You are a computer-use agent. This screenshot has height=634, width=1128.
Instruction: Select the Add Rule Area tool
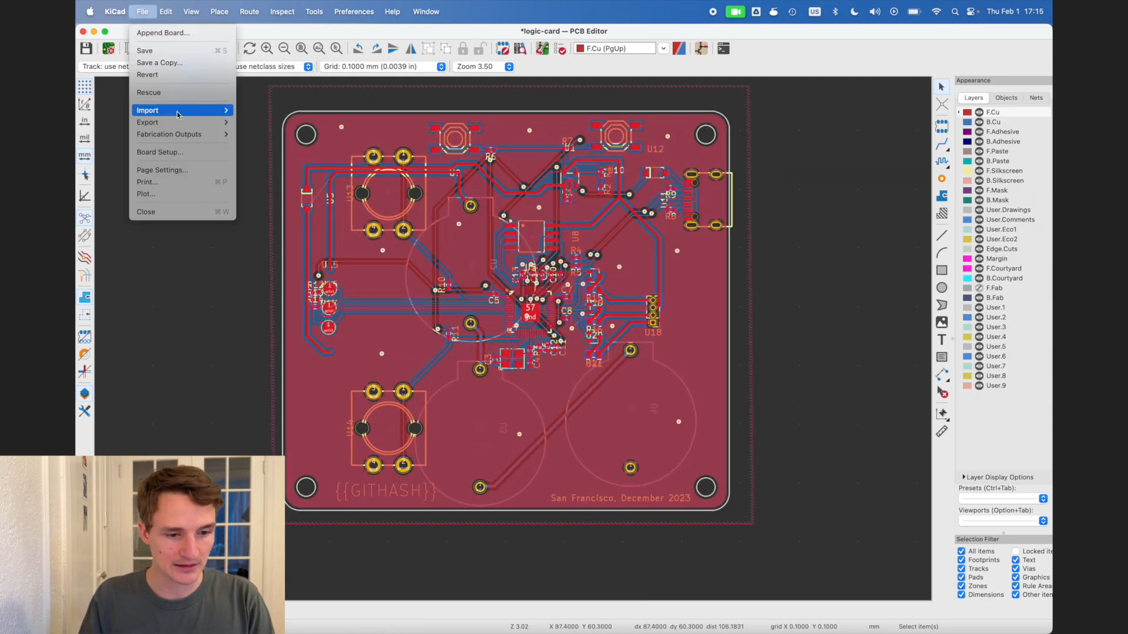(942, 213)
